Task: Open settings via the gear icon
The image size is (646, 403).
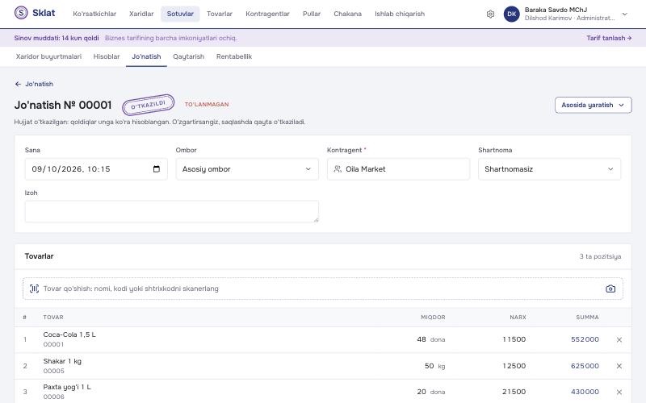Action: (490, 14)
